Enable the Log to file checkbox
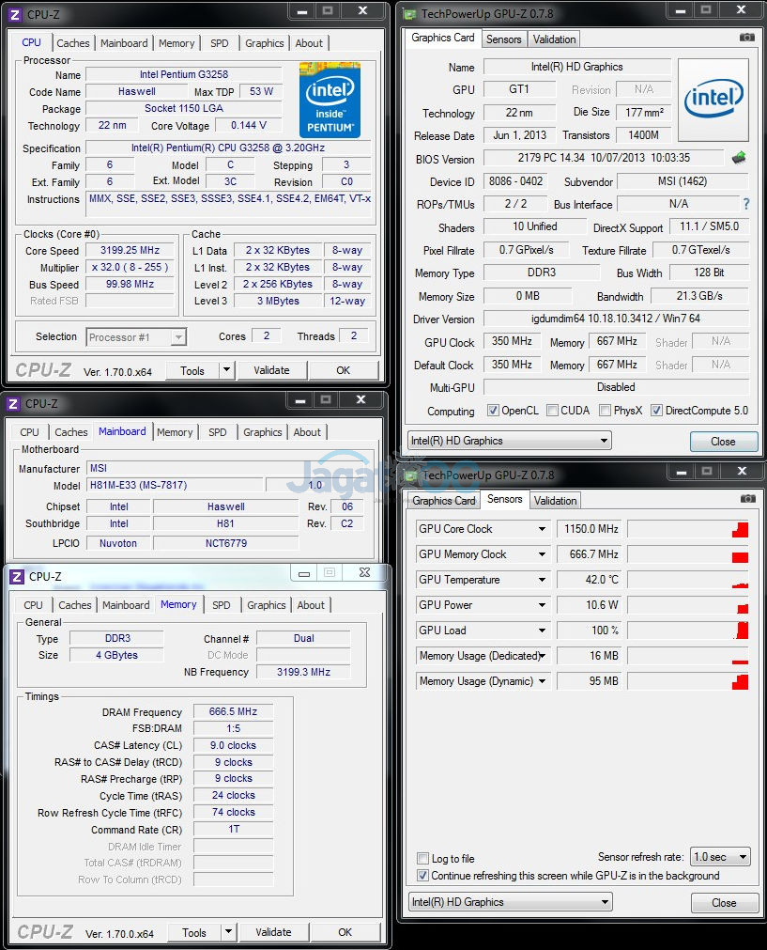This screenshot has width=767, height=950. coord(423,859)
